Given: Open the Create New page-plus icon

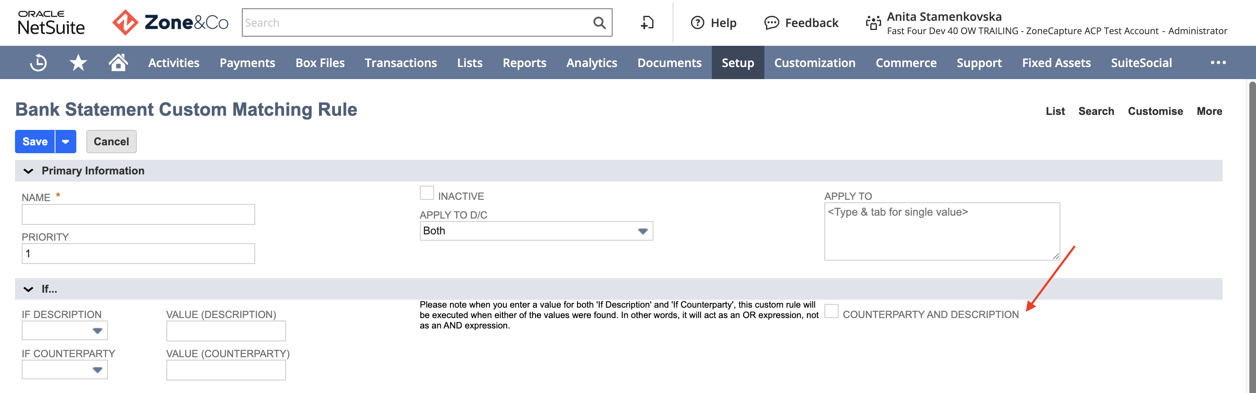Looking at the screenshot, I should pyautogui.click(x=647, y=22).
